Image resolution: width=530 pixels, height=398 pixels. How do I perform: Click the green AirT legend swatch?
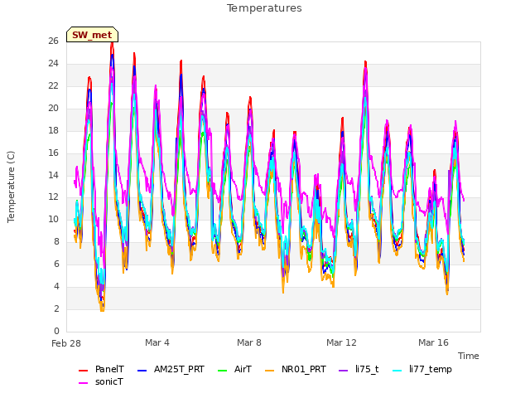pyautogui.click(x=222, y=371)
